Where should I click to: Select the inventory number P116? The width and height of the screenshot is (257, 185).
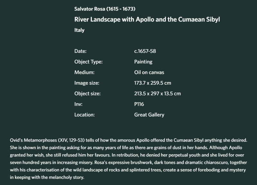(x=139, y=104)
